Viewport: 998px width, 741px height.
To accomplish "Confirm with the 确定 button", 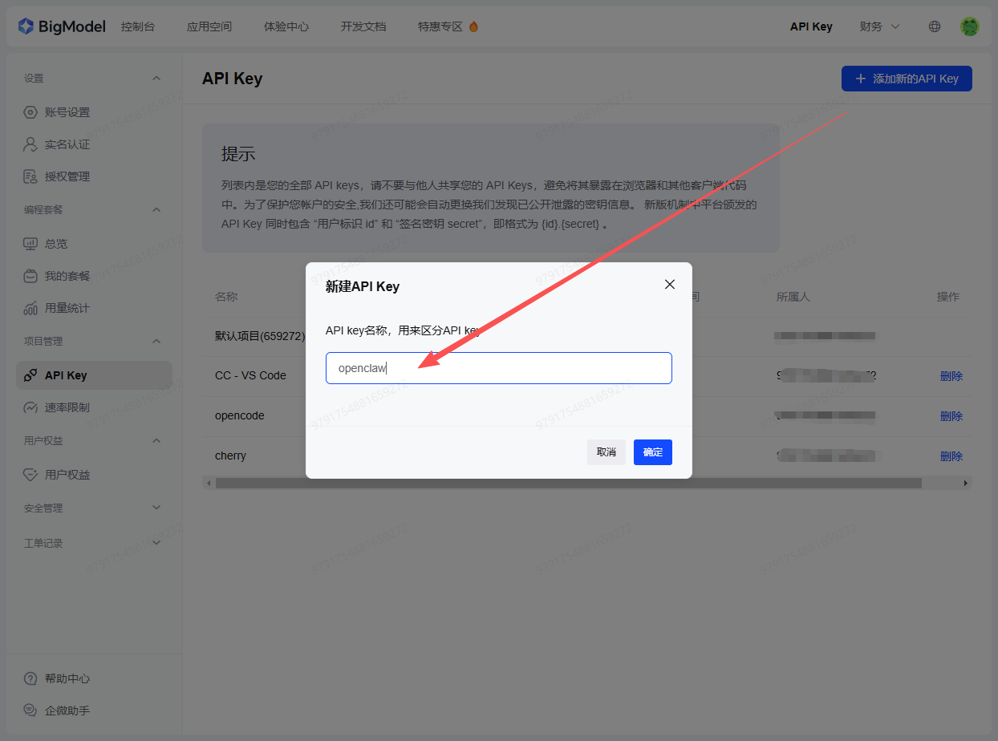I will pyautogui.click(x=652, y=452).
